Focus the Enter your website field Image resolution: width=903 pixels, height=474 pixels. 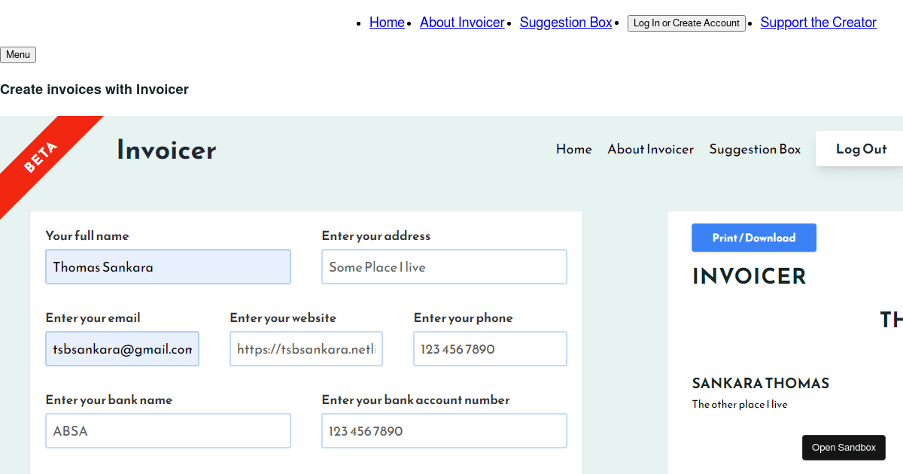coord(306,349)
